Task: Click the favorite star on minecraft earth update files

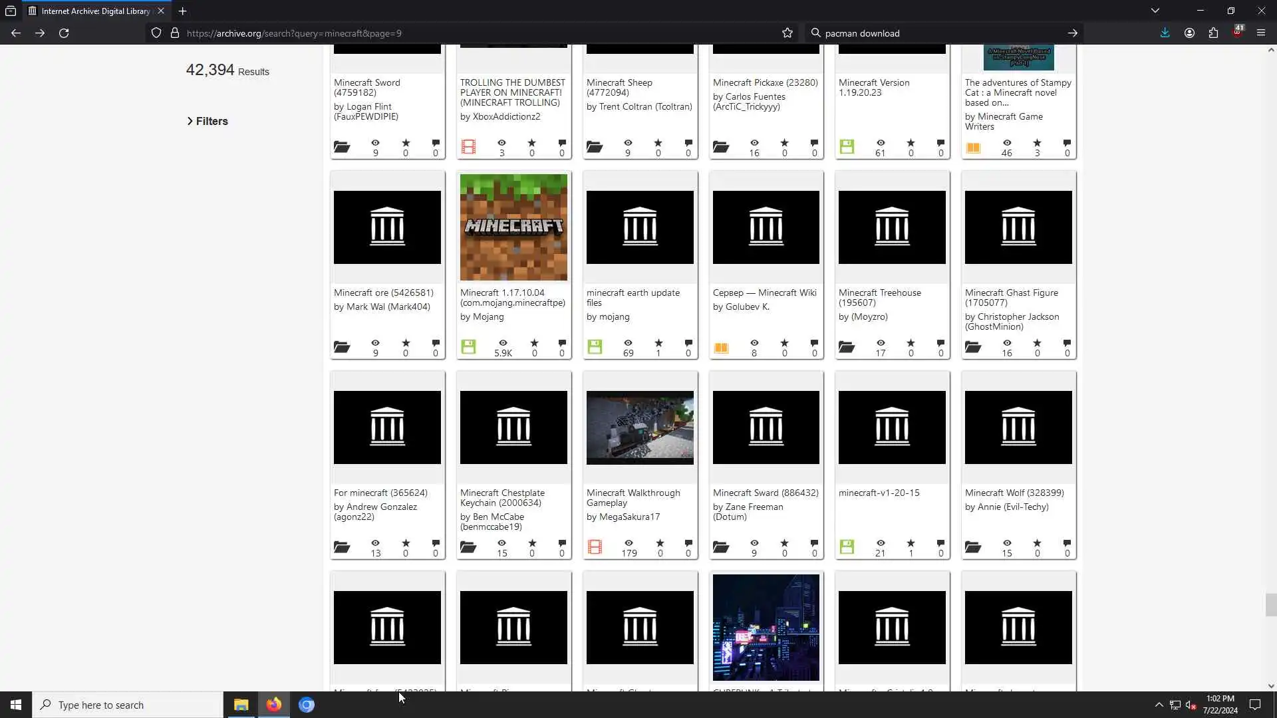Action: (x=658, y=344)
